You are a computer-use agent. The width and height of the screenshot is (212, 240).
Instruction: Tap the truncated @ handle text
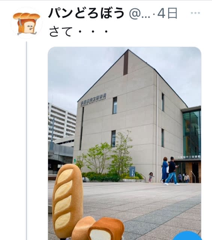click(x=139, y=13)
